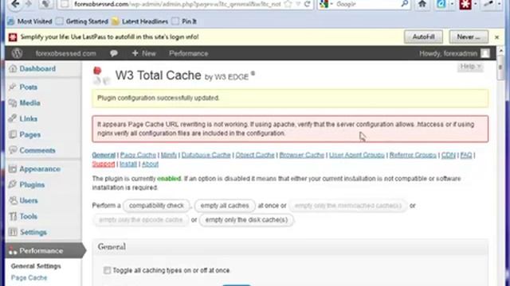Open Pages in the sidebar
This screenshot has height=286, width=510.
(x=30, y=134)
